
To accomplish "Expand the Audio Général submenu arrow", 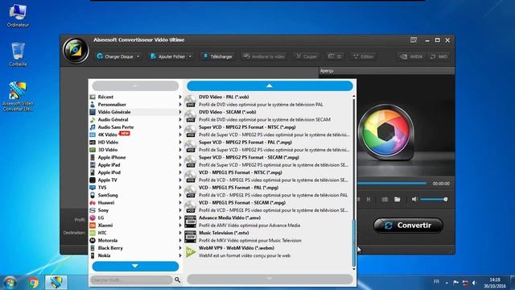I will click(180, 120).
